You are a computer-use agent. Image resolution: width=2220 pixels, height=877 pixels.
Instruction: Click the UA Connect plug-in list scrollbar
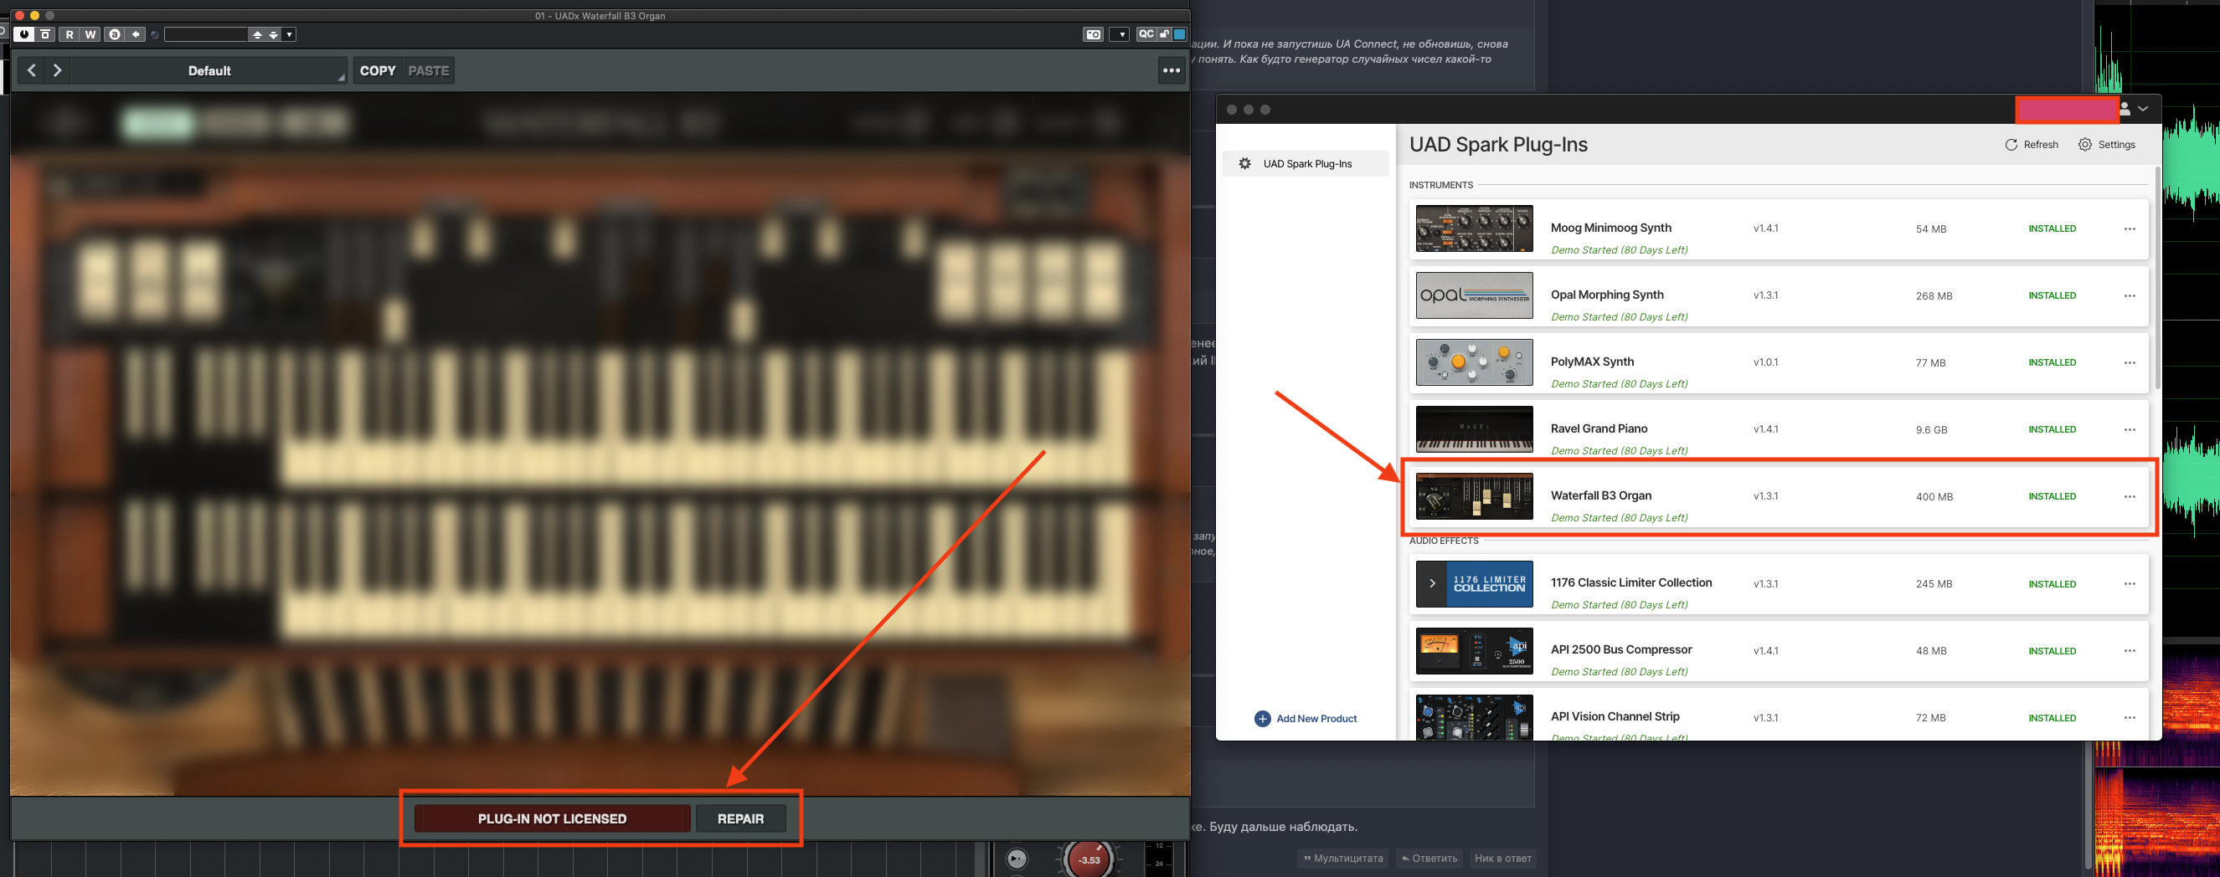[2156, 277]
